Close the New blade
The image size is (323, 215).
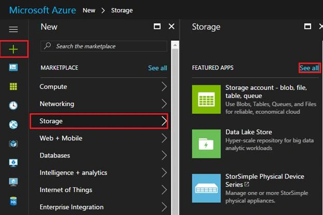[x=172, y=26]
